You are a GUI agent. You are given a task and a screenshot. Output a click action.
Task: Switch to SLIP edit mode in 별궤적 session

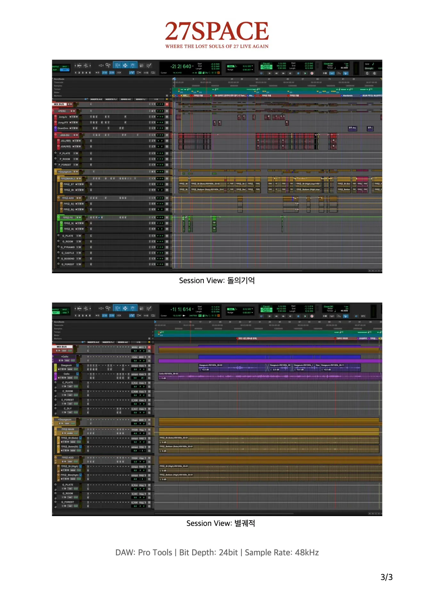point(55,313)
